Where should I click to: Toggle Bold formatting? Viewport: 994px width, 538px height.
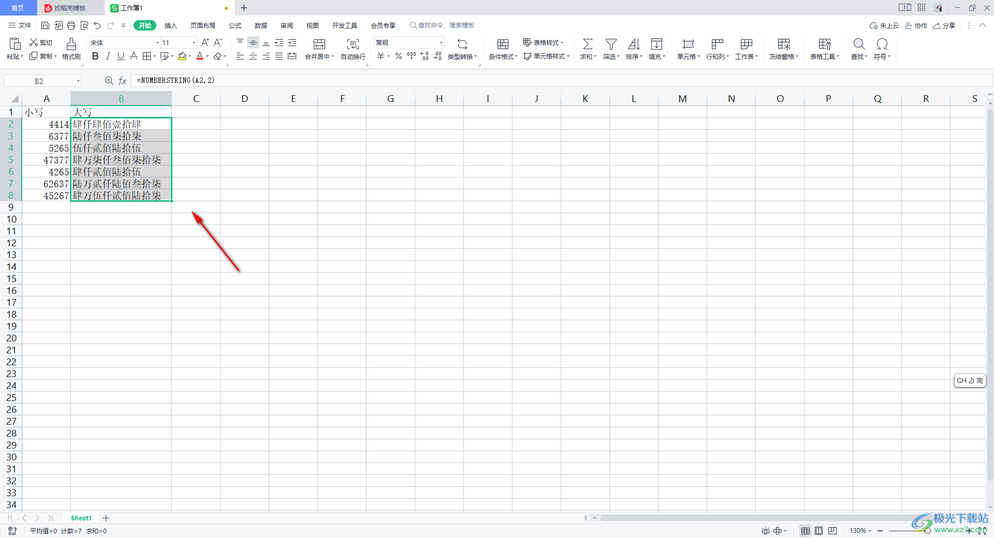point(95,56)
